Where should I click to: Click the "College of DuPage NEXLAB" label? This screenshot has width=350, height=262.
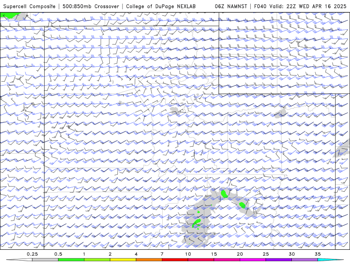pos(161,6)
